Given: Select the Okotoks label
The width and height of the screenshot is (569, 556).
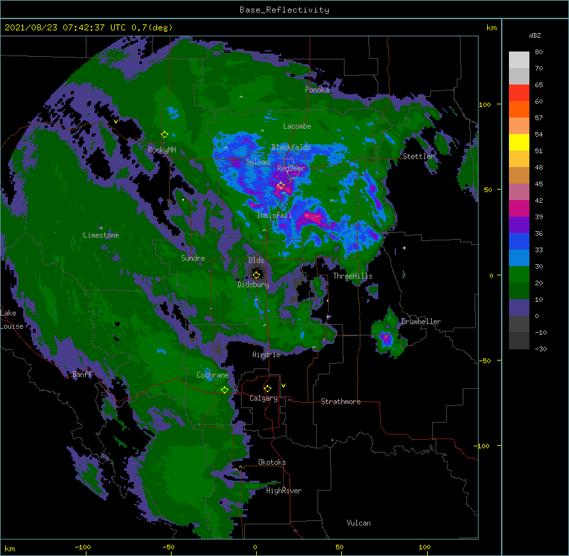Looking at the screenshot, I should 272,462.
